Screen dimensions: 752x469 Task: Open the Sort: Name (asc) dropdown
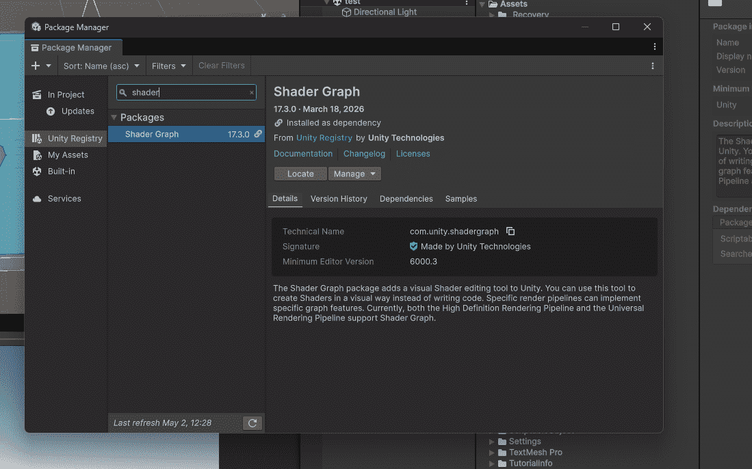(x=101, y=66)
